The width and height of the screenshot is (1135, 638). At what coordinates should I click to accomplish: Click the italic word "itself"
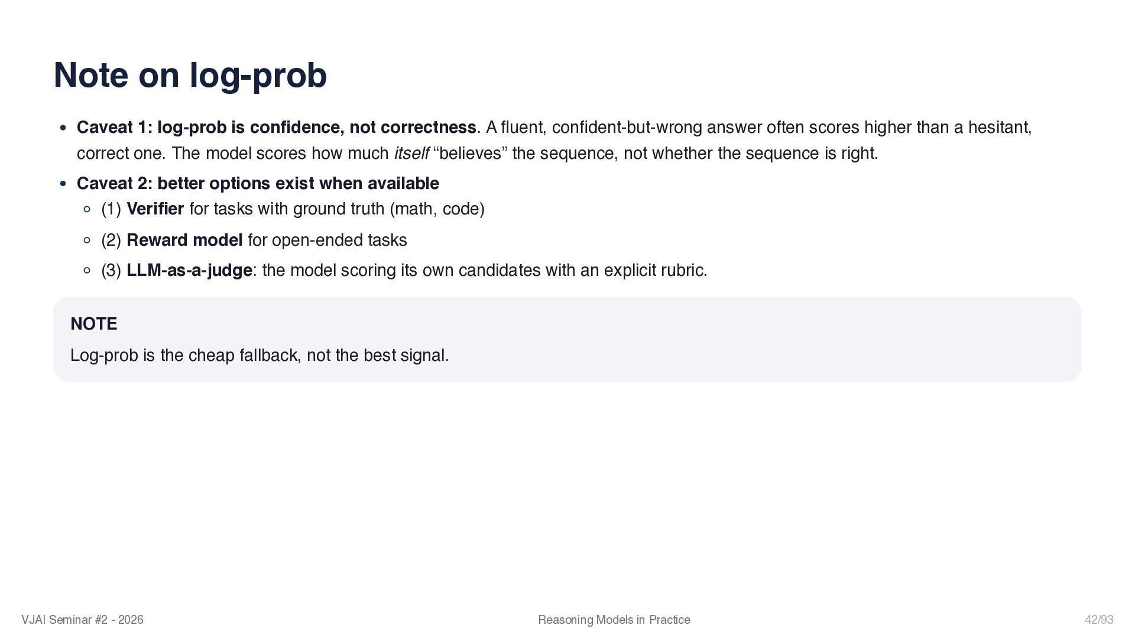[x=411, y=154]
